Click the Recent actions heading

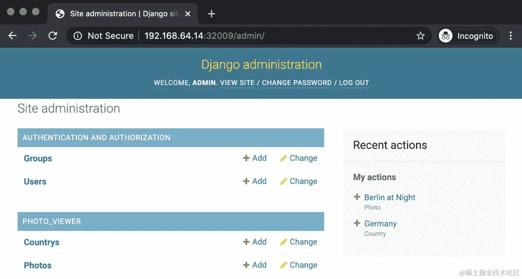[390, 145]
